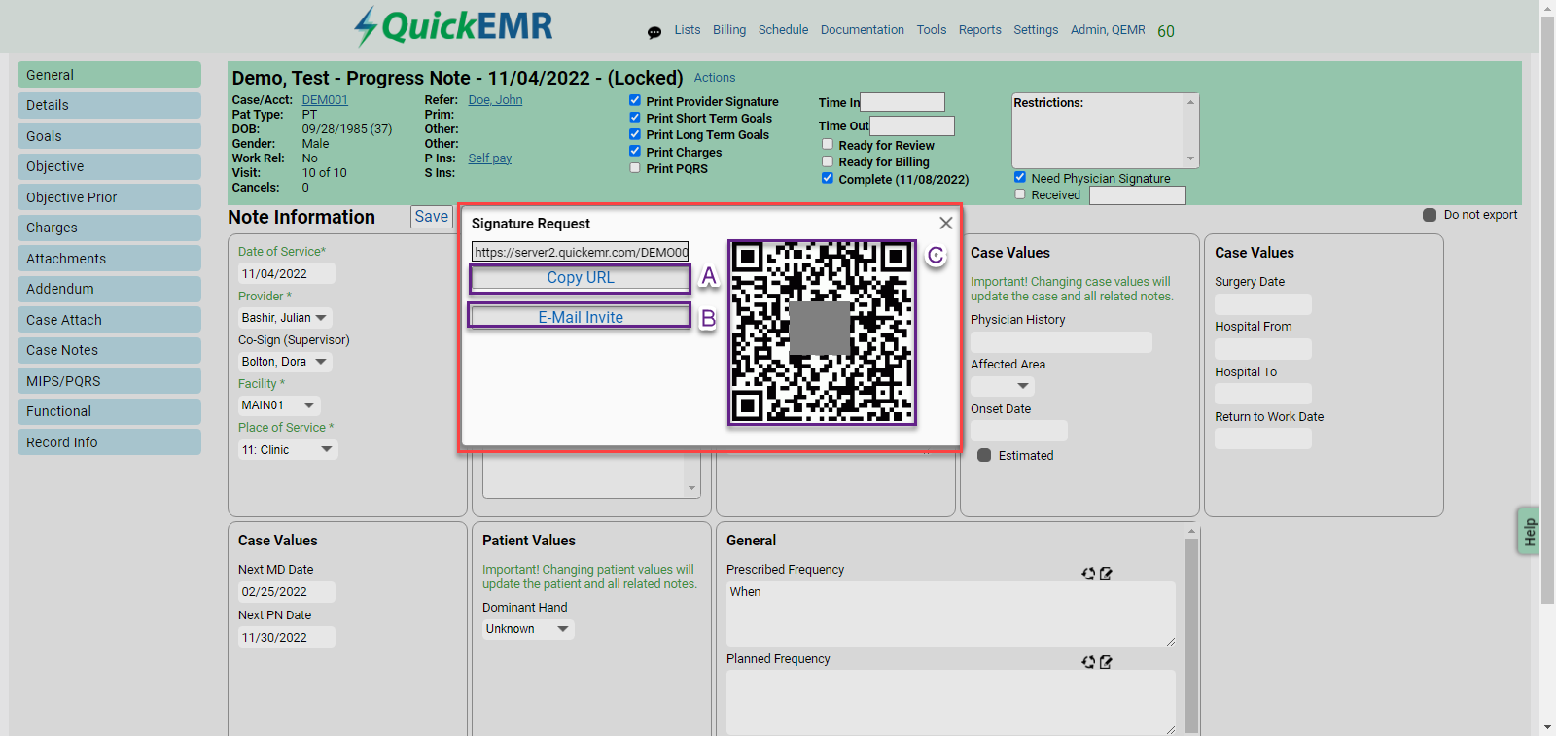Uncheck Need Physician Signature

point(1020,177)
